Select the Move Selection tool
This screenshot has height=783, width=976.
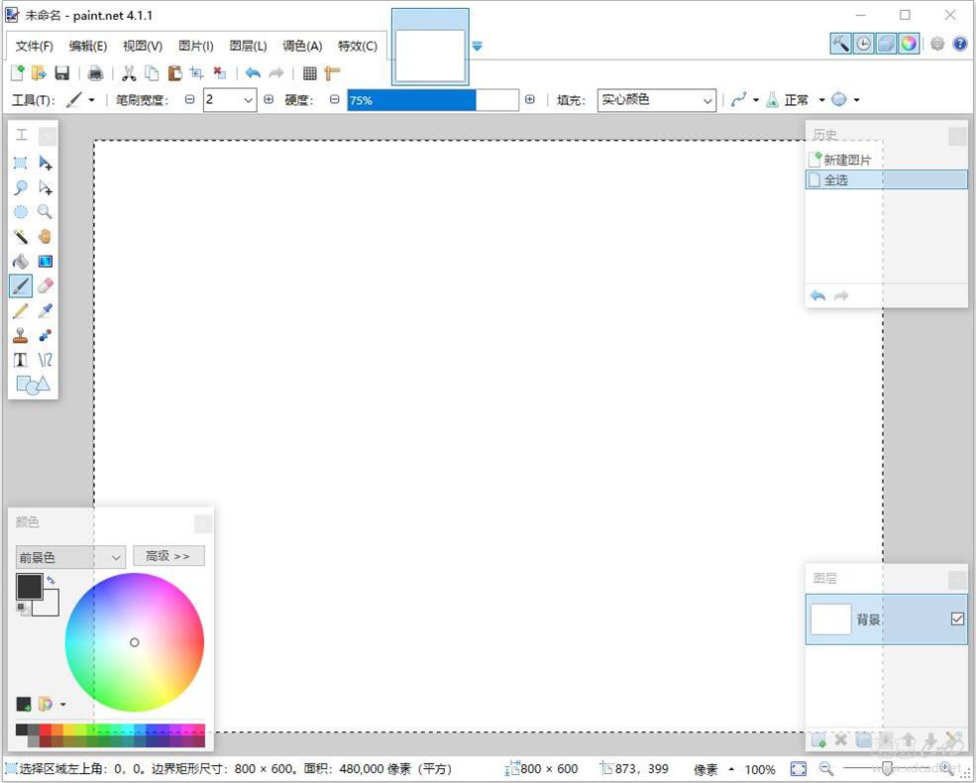(45, 187)
